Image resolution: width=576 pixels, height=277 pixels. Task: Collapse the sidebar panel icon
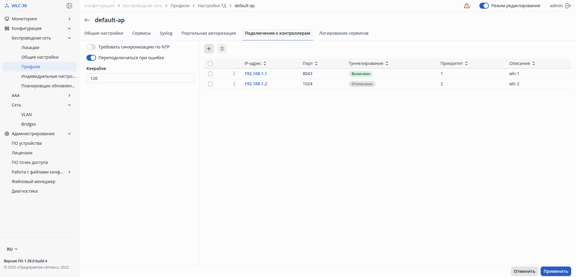tap(69, 6)
